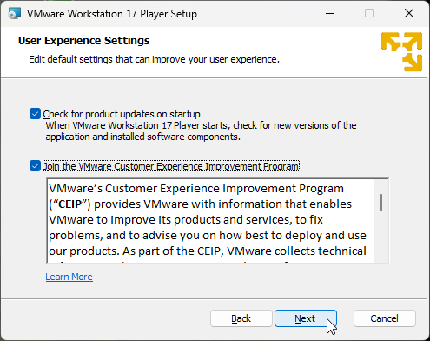Uncheck Check for product updates on startup
Image resolution: width=430 pixels, height=341 pixels.
35,114
